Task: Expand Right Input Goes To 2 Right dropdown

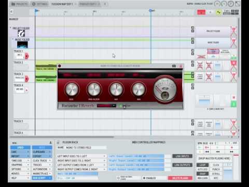Action: (81, 161)
